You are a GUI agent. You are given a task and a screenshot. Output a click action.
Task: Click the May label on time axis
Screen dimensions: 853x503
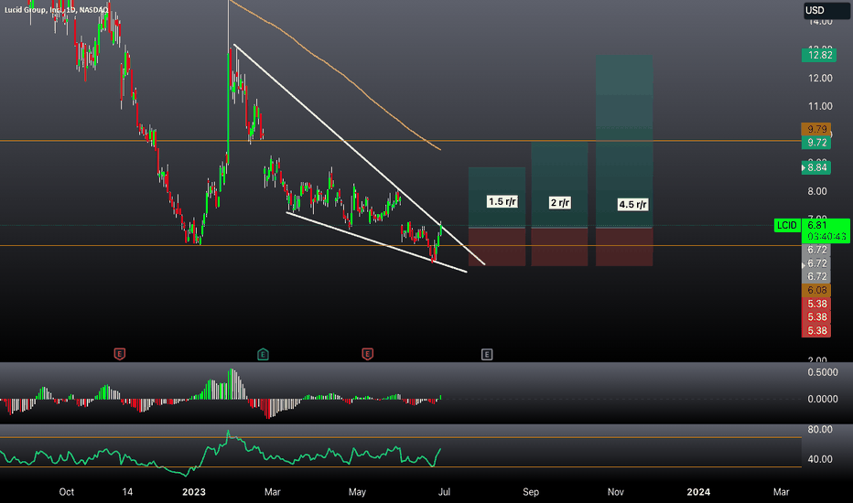tap(357, 492)
